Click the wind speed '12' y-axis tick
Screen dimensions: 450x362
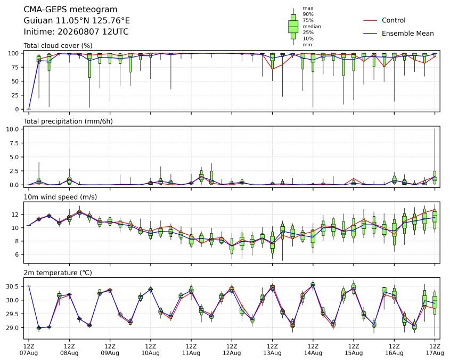(15, 215)
